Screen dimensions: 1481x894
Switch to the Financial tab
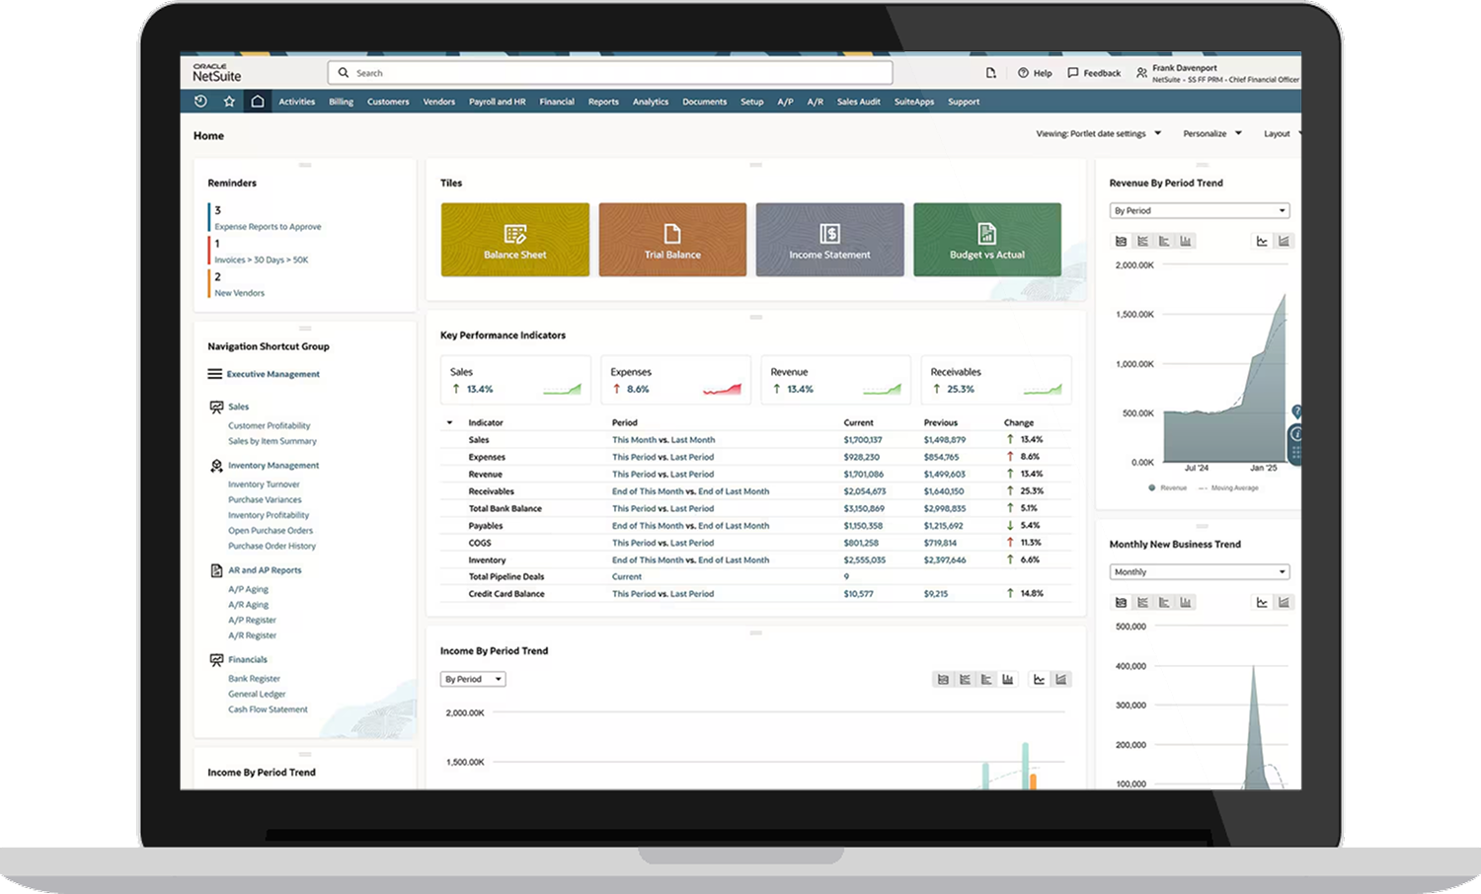(x=557, y=101)
